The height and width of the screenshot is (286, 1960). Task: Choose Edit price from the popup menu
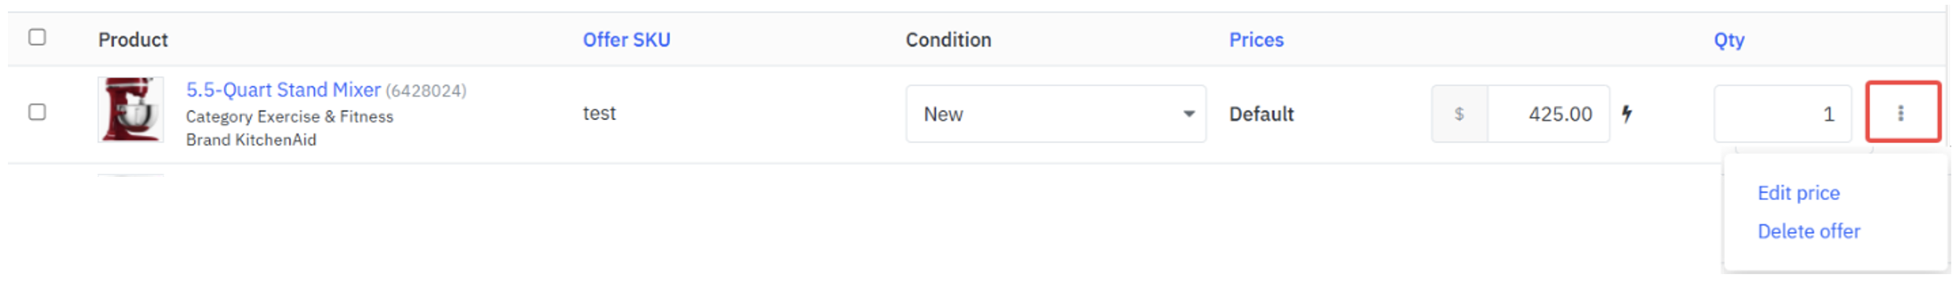tap(1798, 193)
